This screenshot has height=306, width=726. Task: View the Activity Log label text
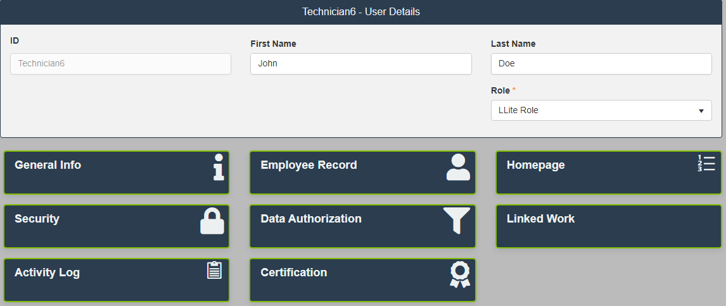tap(47, 272)
